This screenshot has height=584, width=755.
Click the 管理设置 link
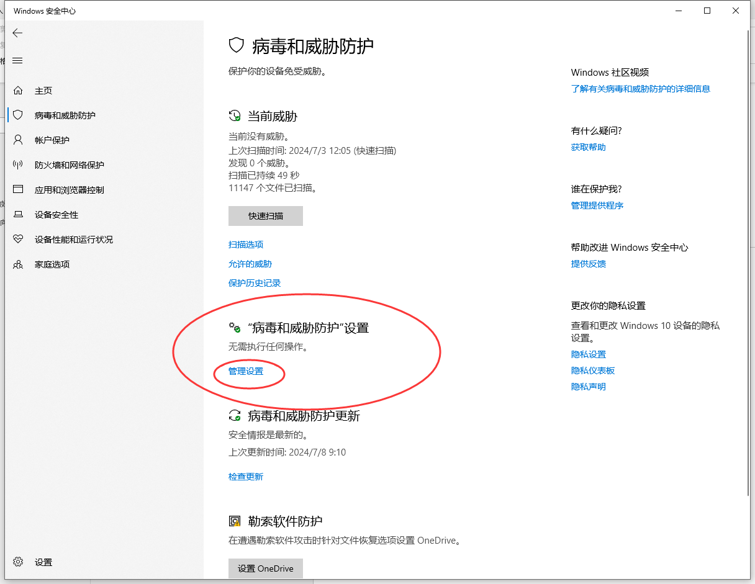(246, 371)
